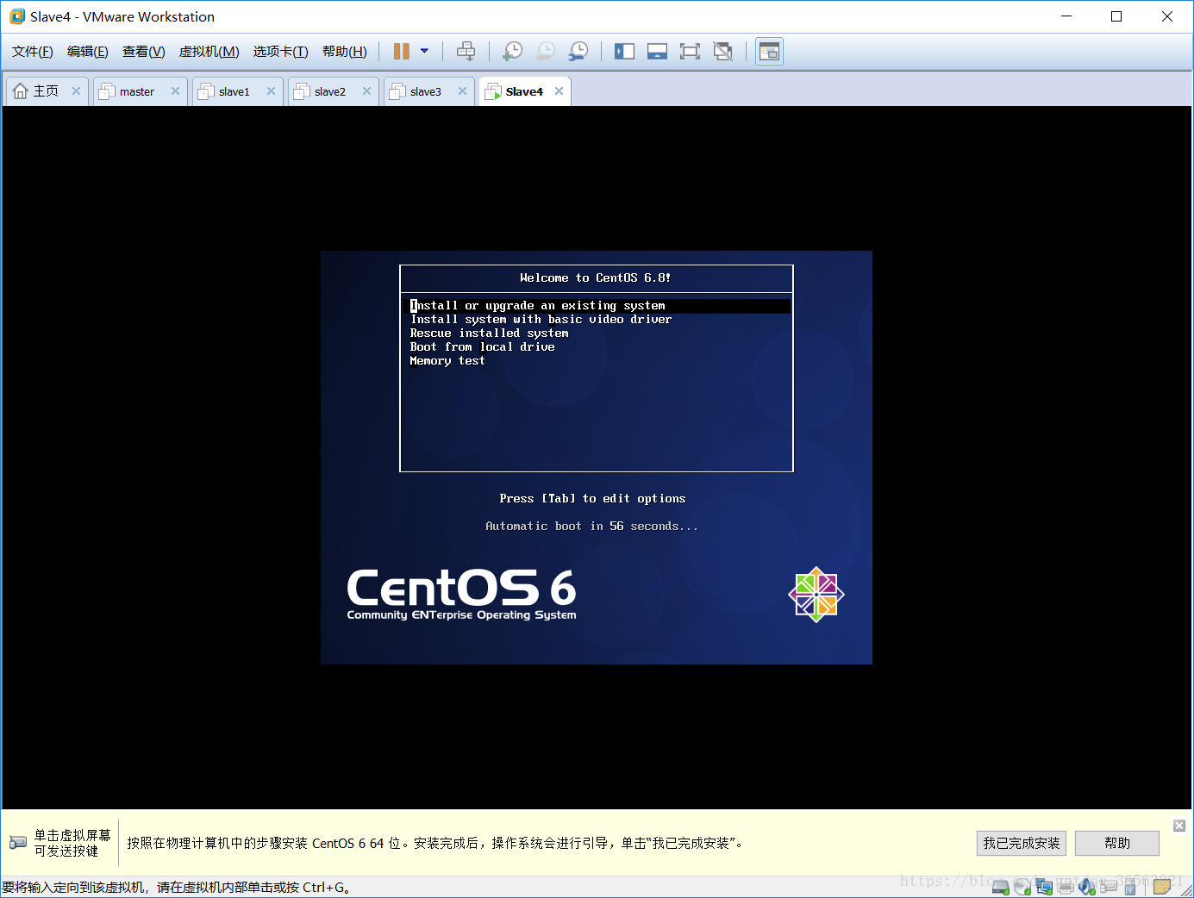The width and height of the screenshot is (1194, 898).
Task: Open the 编辑(E) menu
Action: pyautogui.click(x=88, y=52)
